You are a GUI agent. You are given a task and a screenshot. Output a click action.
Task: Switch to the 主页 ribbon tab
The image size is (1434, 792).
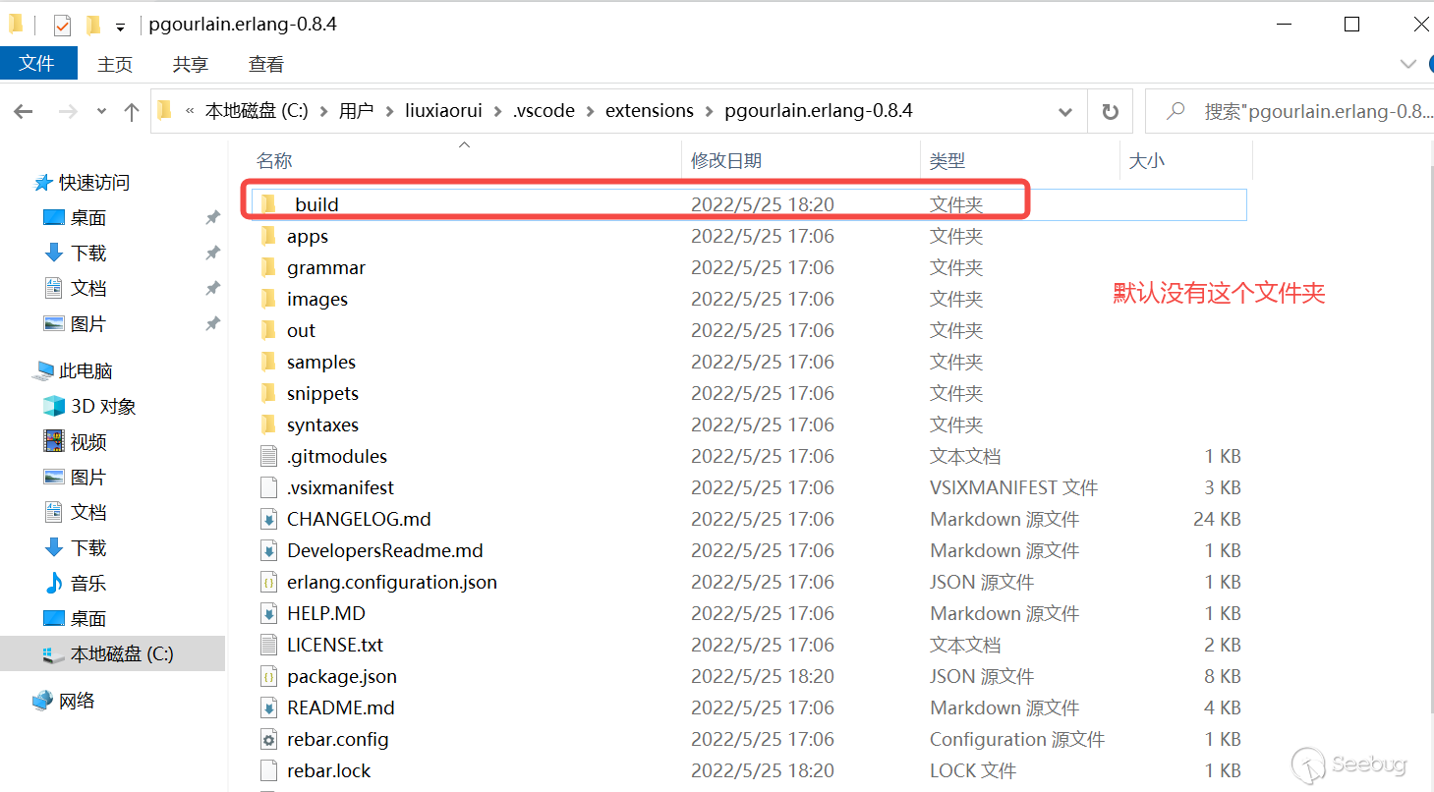point(115,64)
